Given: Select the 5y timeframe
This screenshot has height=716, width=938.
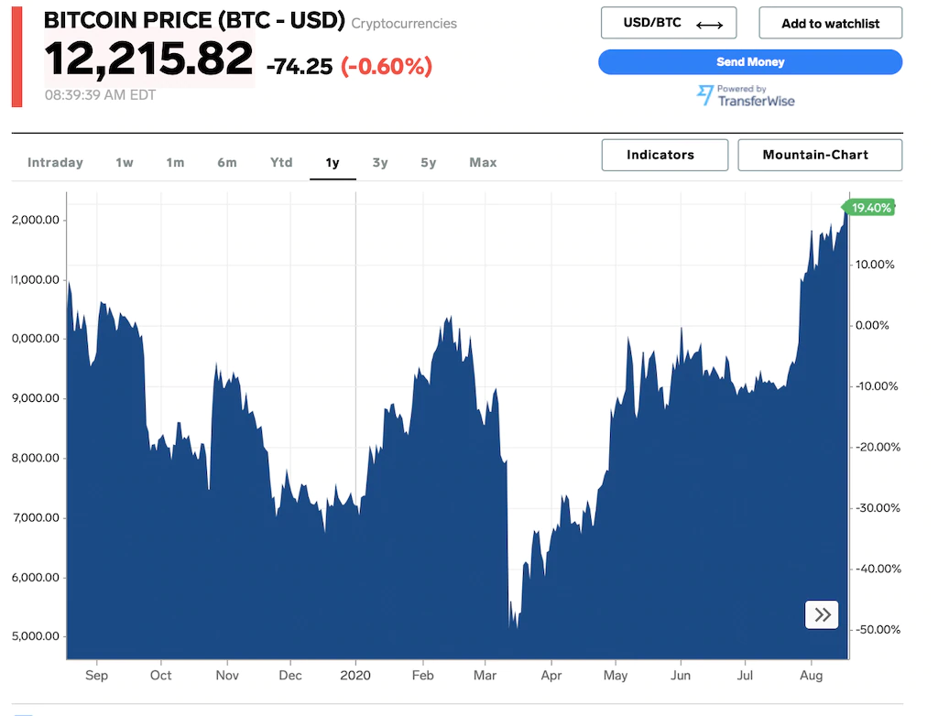Looking at the screenshot, I should tap(428, 162).
